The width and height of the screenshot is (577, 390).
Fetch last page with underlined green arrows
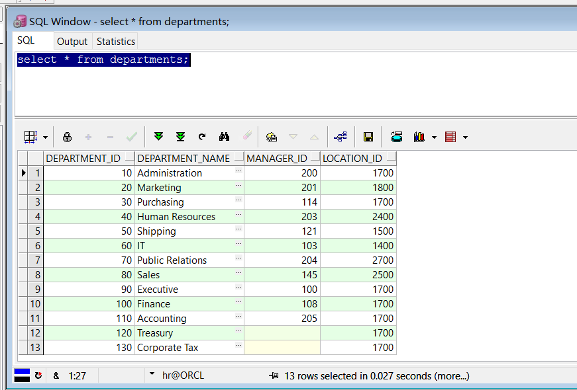(x=180, y=137)
